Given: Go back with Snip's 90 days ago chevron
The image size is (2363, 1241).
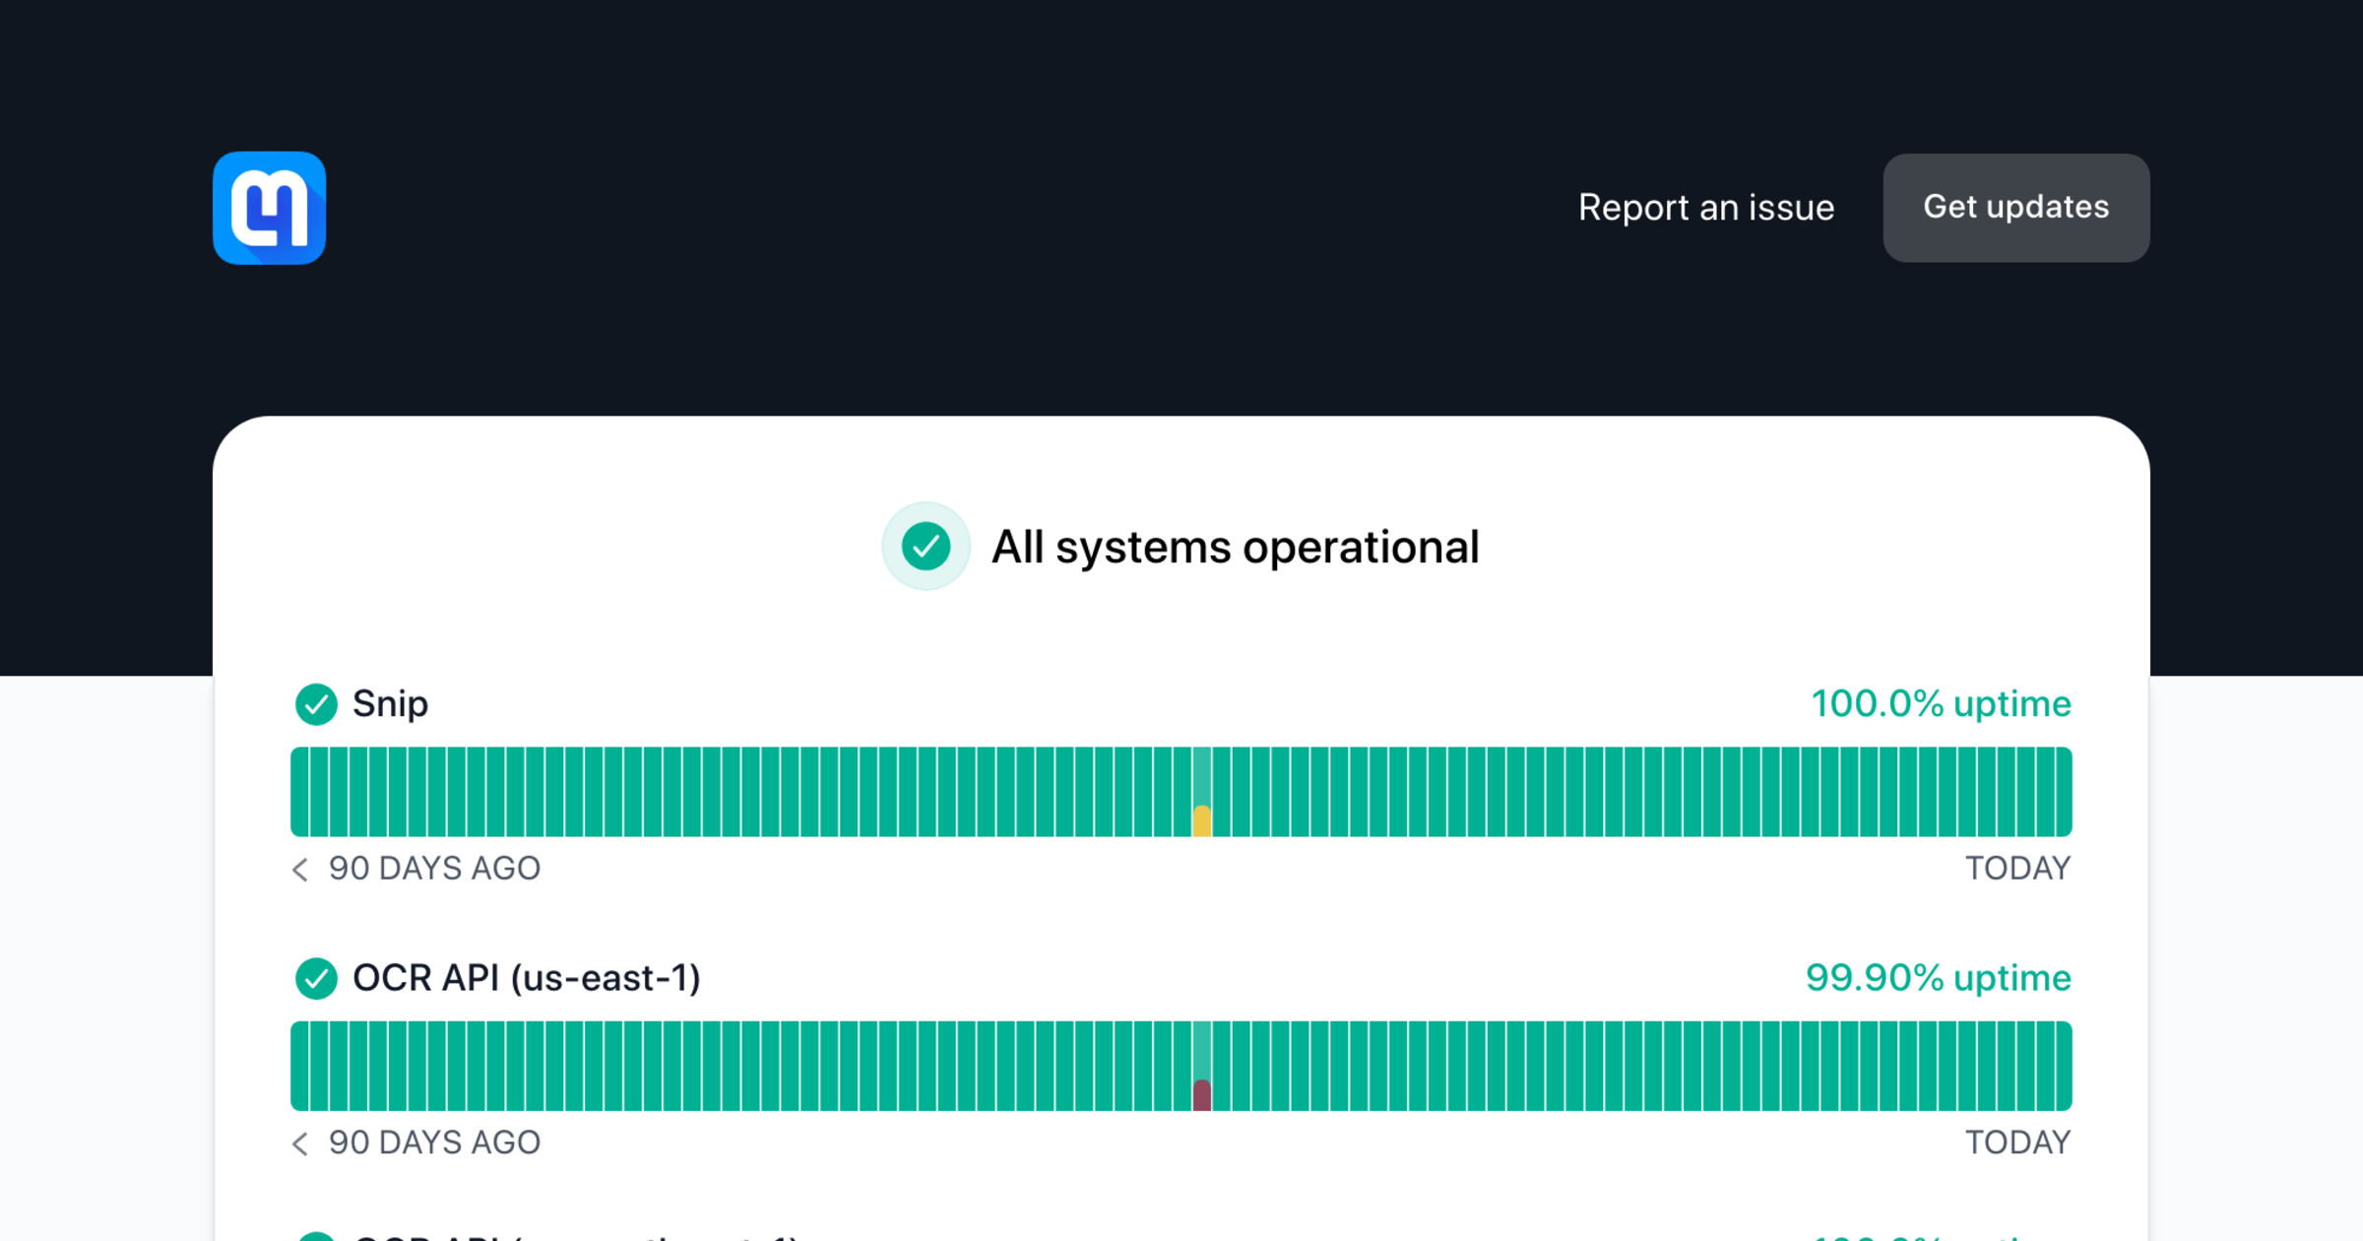Looking at the screenshot, I should tap(300, 869).
